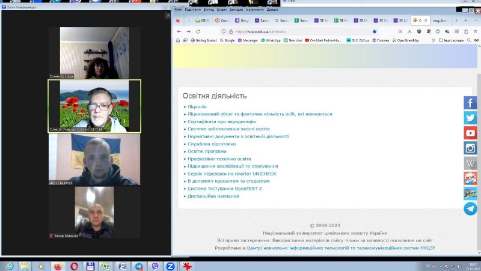Click the Twitter bird icon

(x=470, y=118)
